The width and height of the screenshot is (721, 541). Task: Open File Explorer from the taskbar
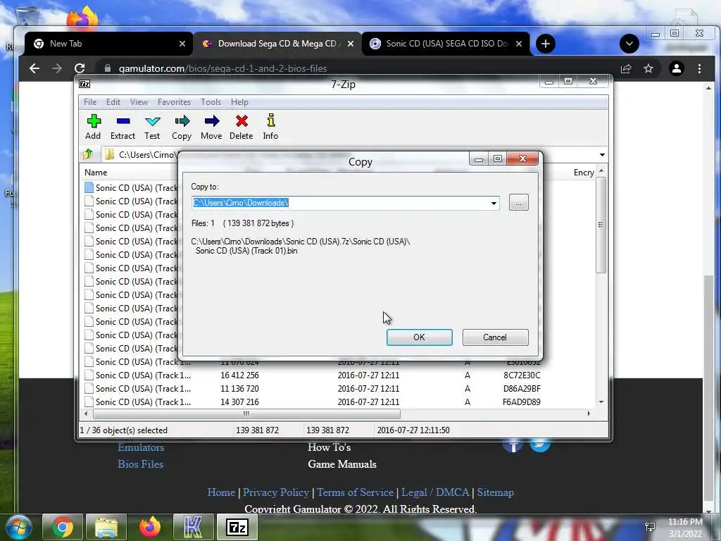tap(106, 527)
